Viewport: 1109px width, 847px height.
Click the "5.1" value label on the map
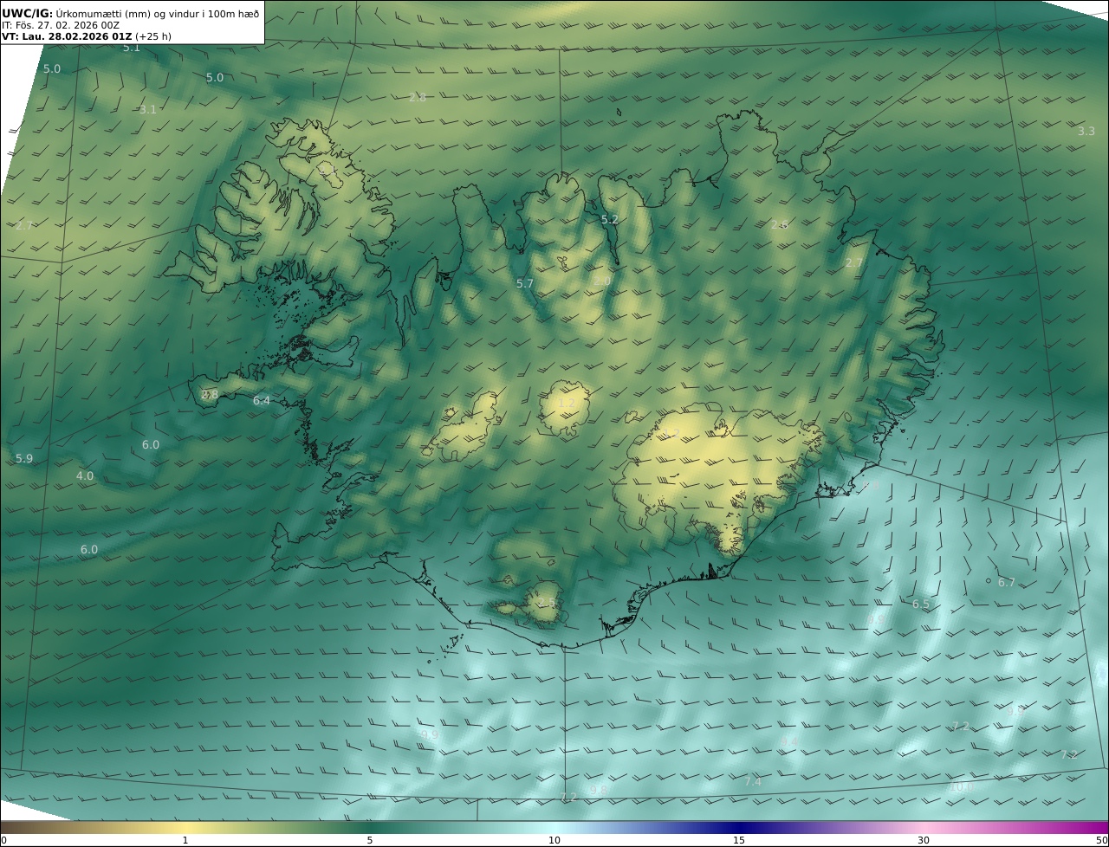tap(131, 48)
